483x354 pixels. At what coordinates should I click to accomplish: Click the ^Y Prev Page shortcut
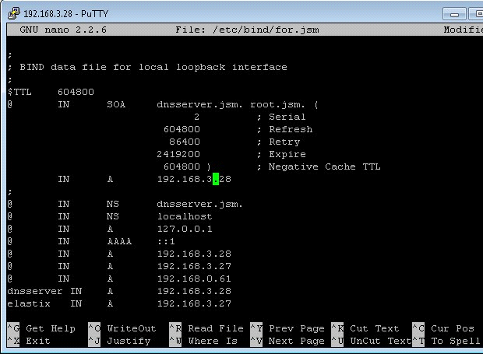tap(287, 328)
